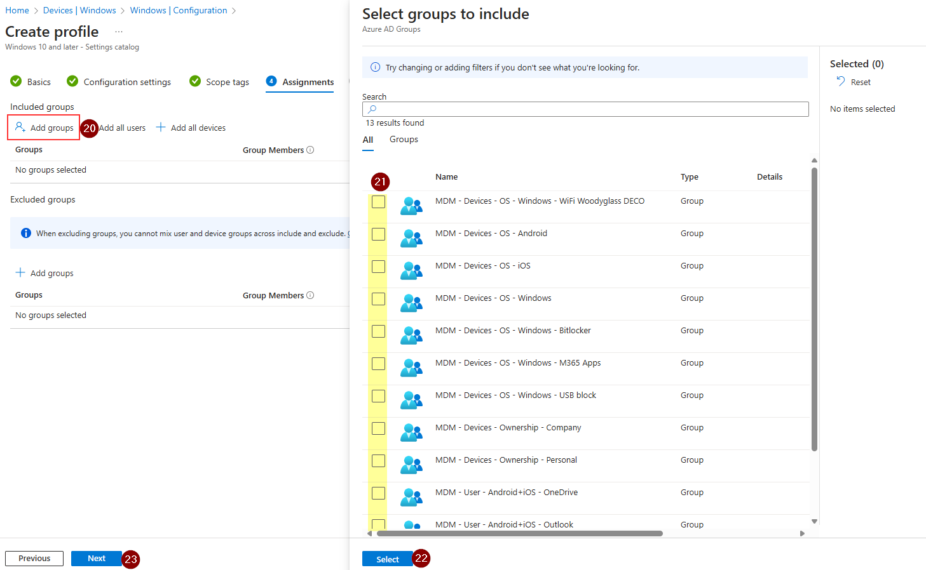The height and width of the screenshot is (570, 926).
Task: Click Group Members info icon under Excluded groups
Action: 310,295
